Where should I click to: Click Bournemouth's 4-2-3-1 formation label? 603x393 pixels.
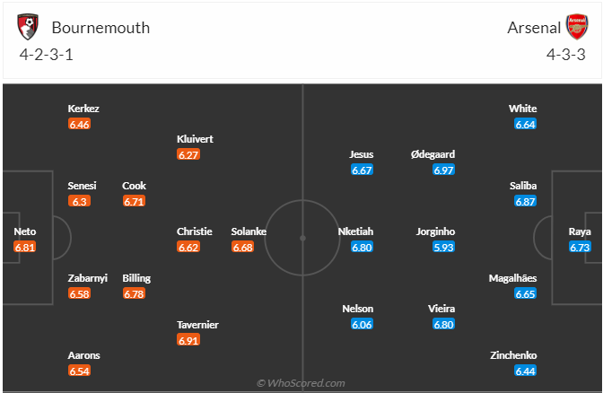(47, 56)
